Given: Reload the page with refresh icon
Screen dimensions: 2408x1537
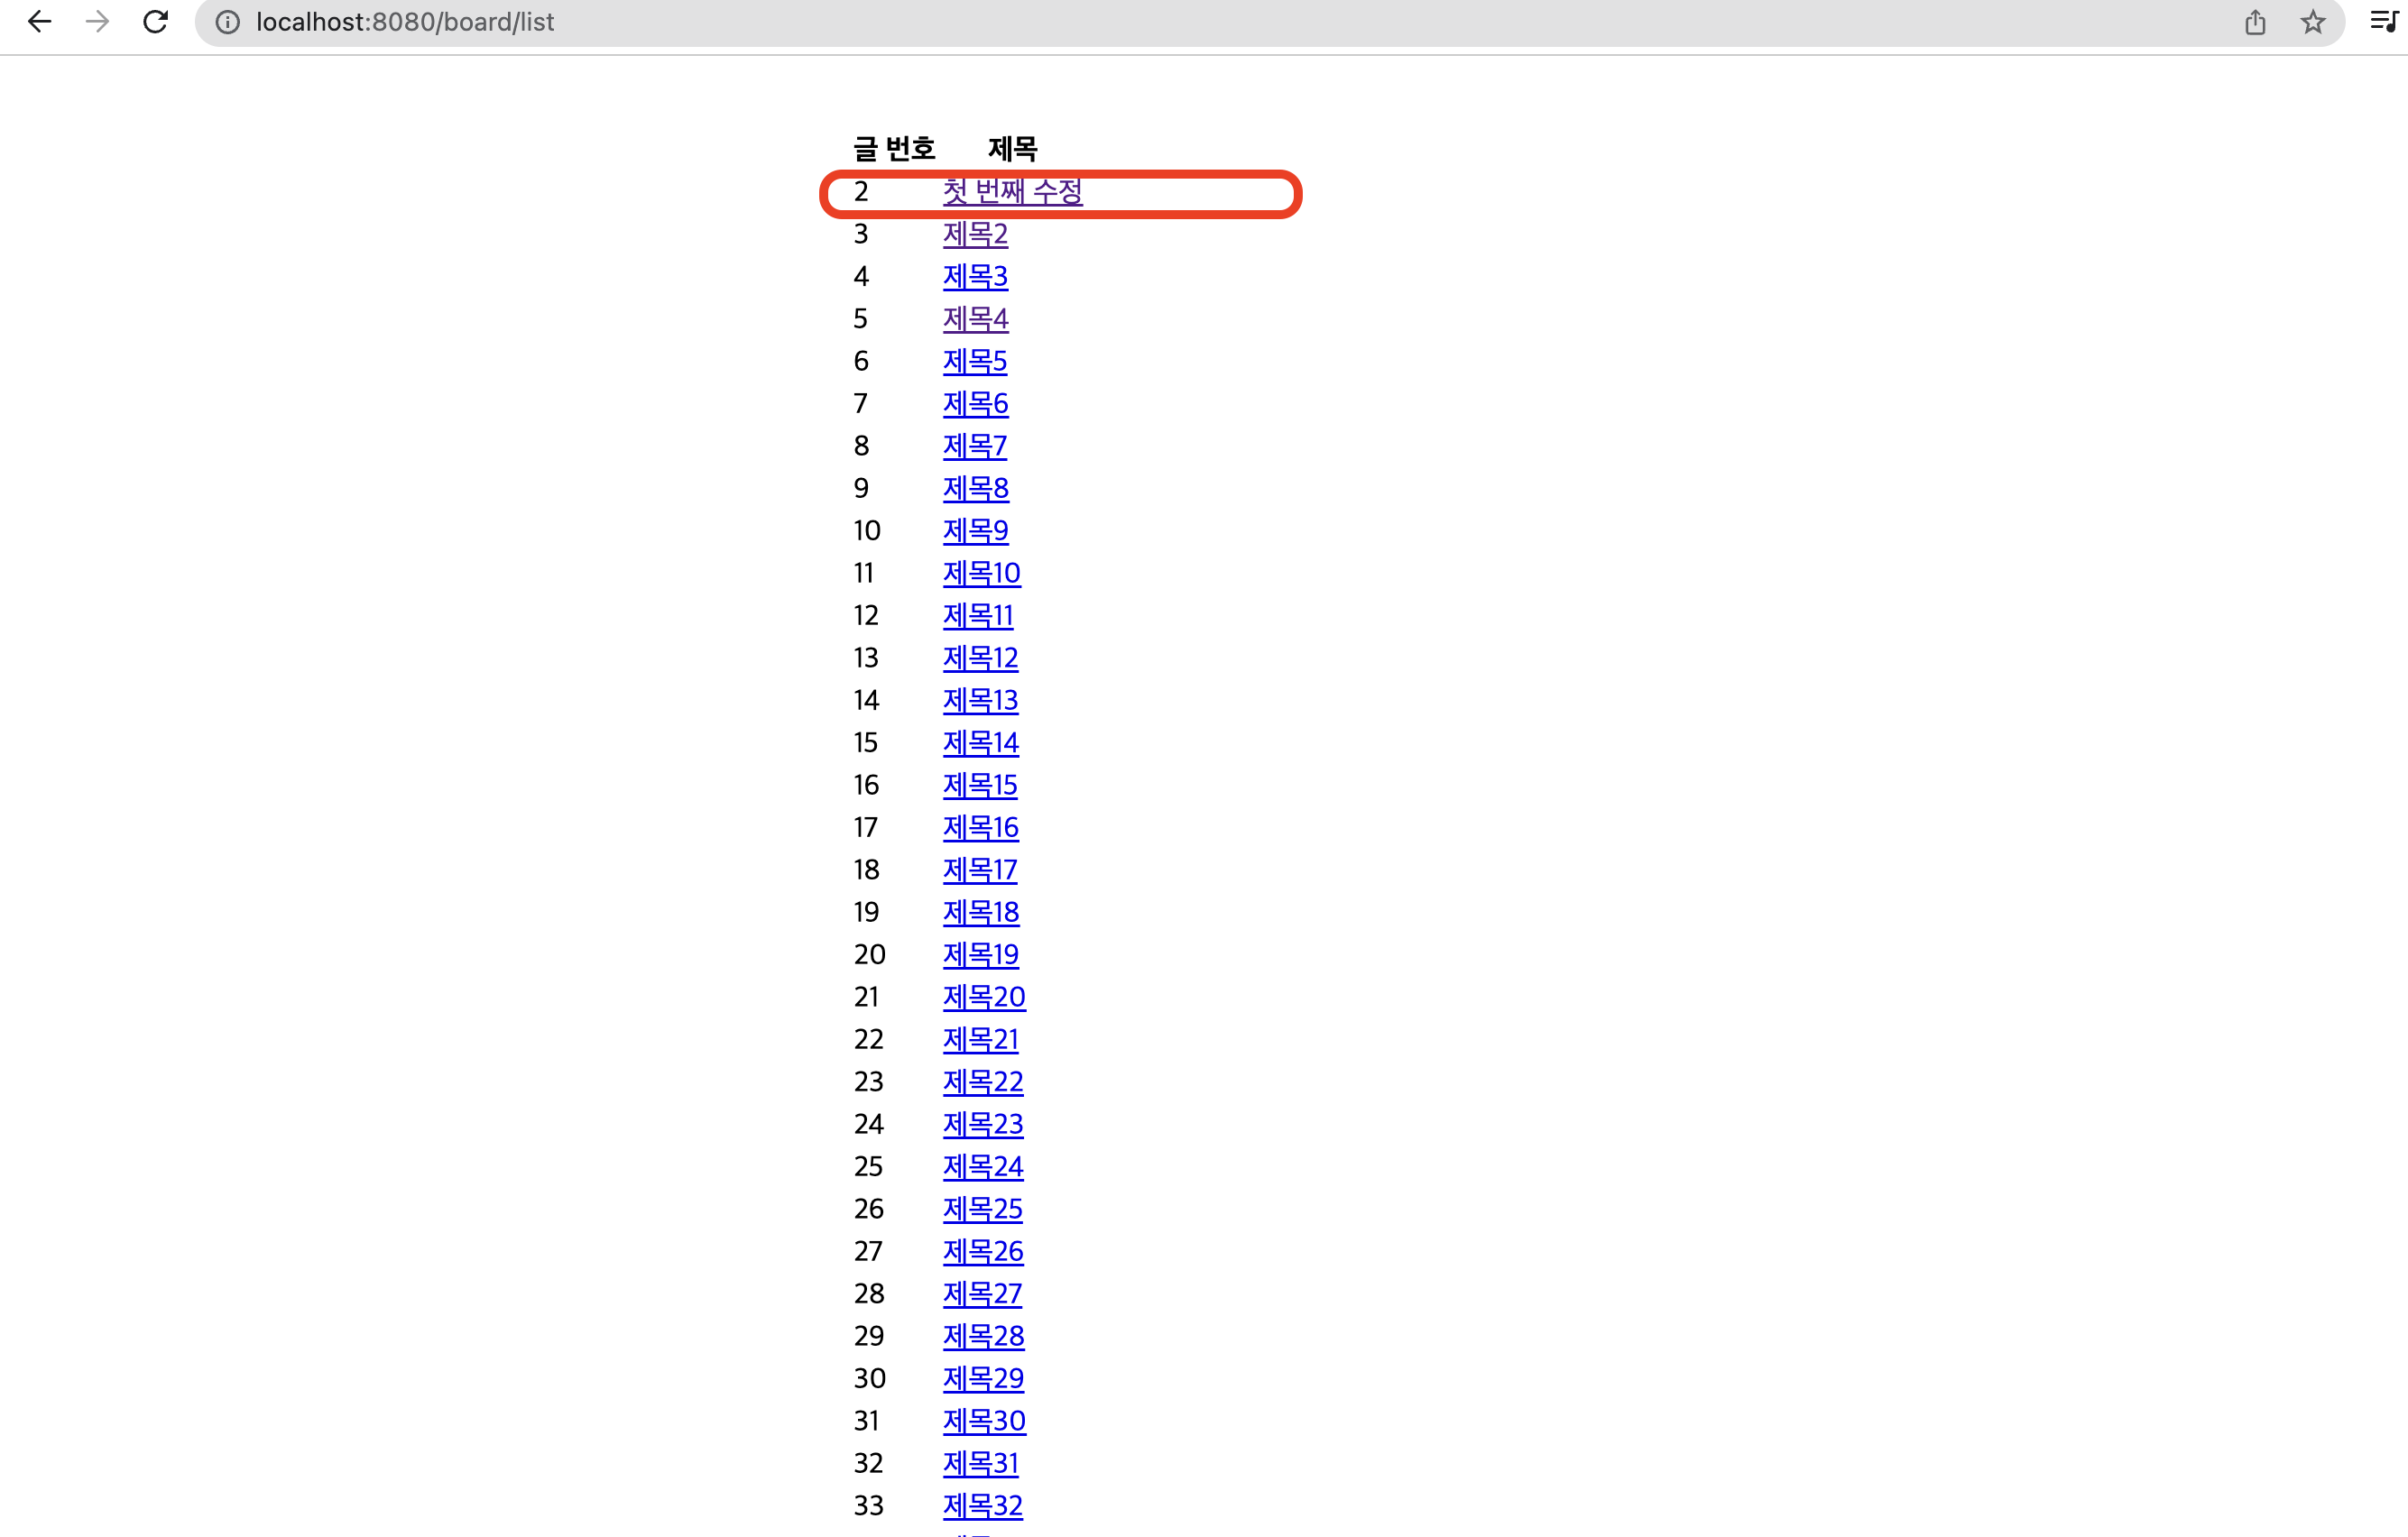Looking at the screenshot, I should 155,22.
